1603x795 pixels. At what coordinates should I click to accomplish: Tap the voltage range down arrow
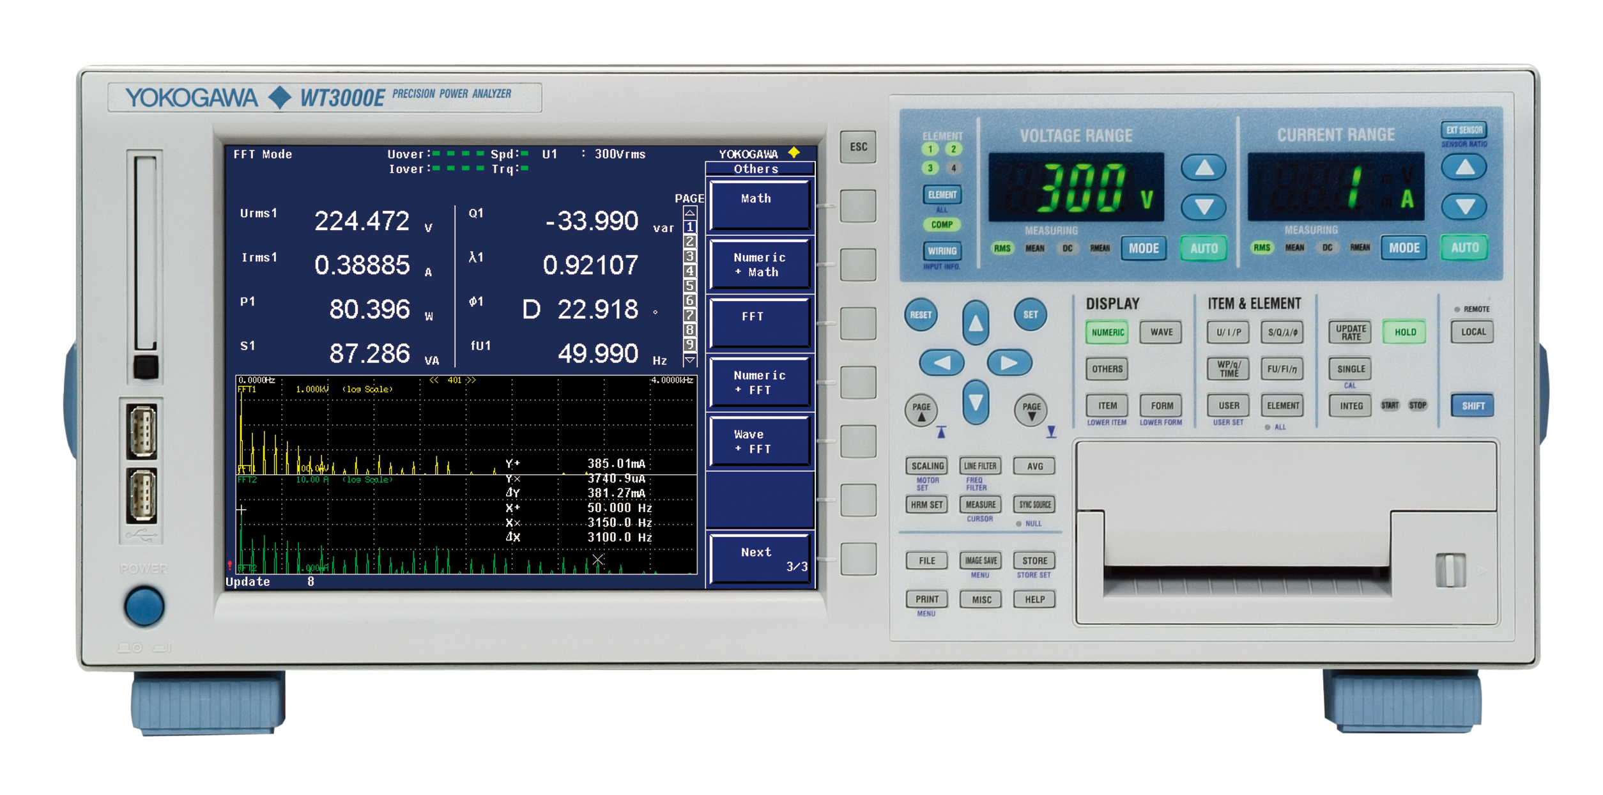point(1204,206)
